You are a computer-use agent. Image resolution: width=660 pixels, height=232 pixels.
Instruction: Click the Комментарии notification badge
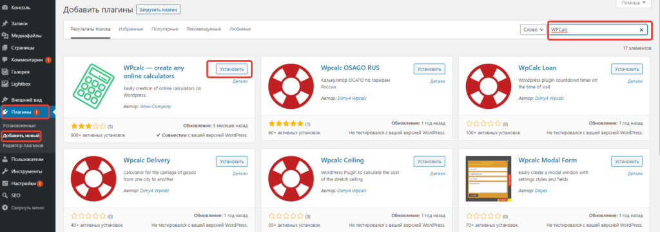click(x=48, y=60)
